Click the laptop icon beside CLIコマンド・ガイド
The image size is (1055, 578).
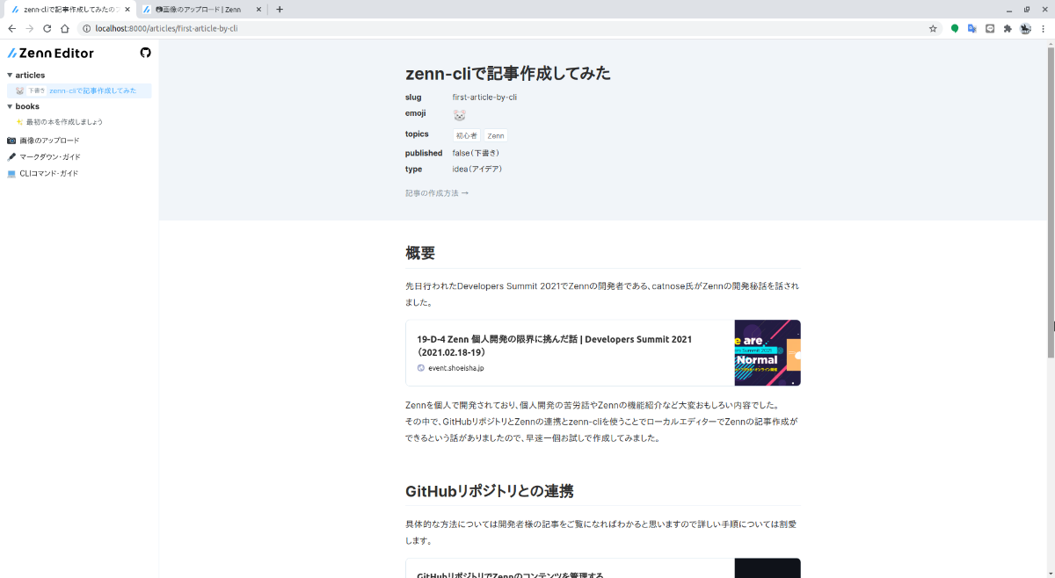(x=11, y=174)
